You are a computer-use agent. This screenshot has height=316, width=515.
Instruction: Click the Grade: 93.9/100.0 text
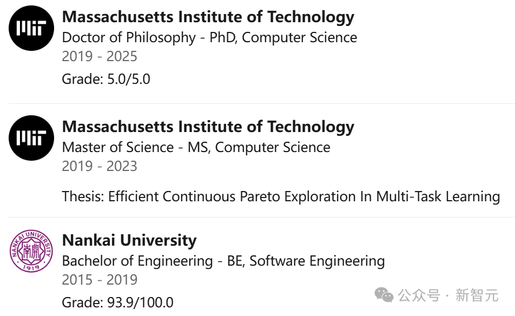117,302
